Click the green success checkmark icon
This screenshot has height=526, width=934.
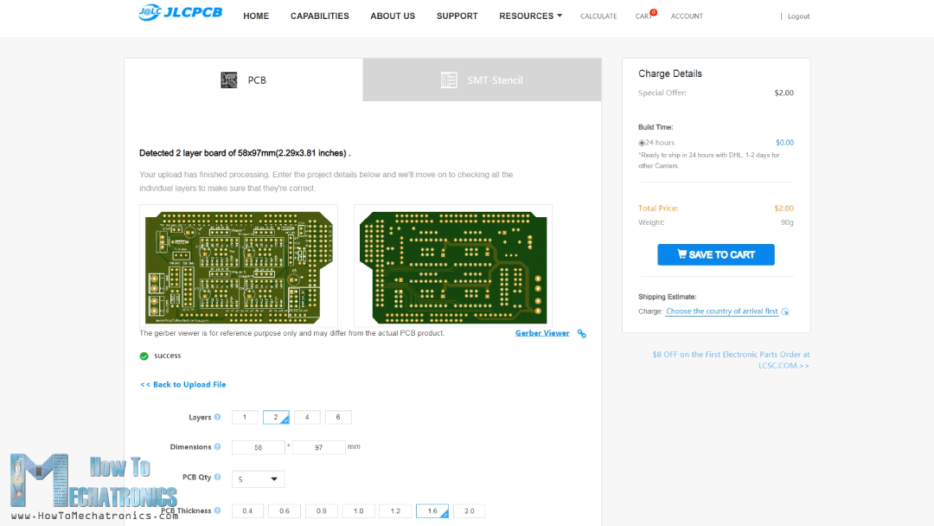tap(145, 356)
